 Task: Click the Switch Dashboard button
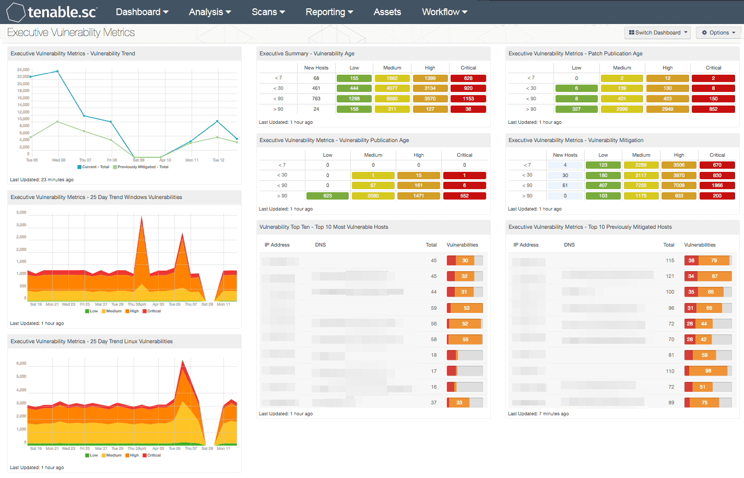(657, 32)
